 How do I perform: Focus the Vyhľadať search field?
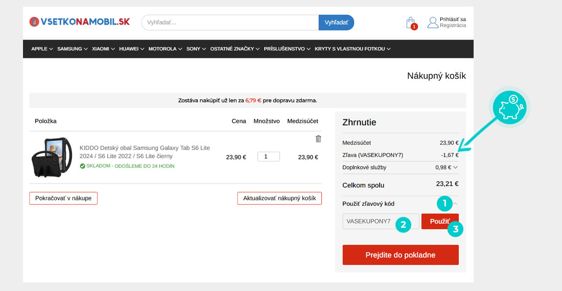click(x=230, y=22)
